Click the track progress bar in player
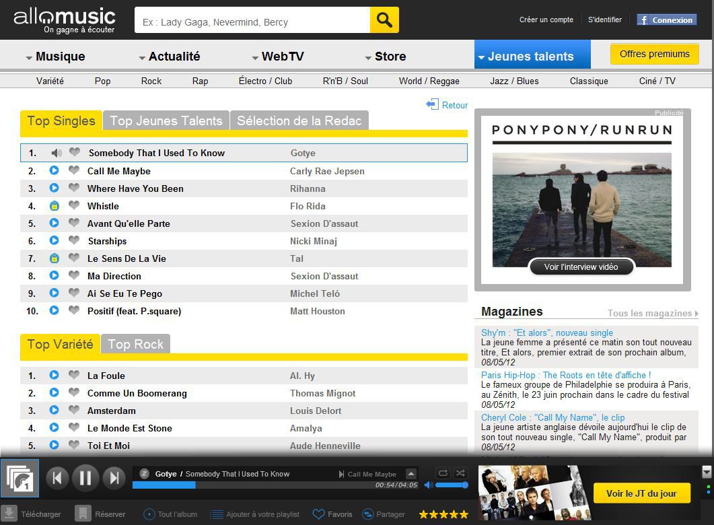714x525 pixels. pos(275,485)
